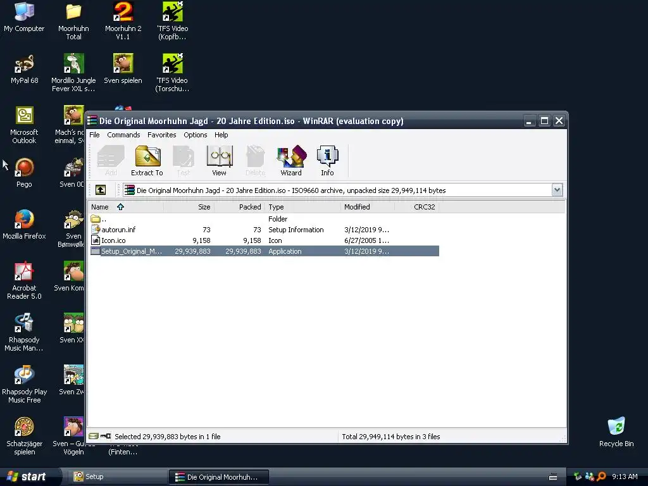Select the Icon.ico file row

point(264,240)
